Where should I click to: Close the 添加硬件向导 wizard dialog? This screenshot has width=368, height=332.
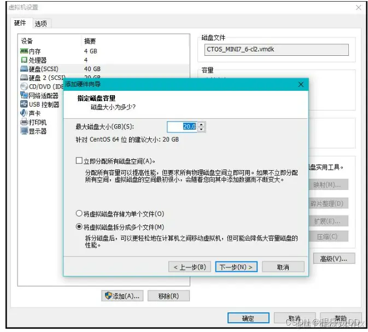click(301, 84)
